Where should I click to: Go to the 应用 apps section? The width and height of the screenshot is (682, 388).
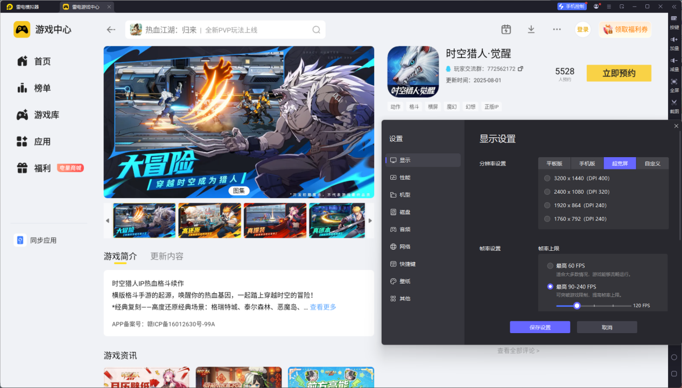click(x=34, y=142)
